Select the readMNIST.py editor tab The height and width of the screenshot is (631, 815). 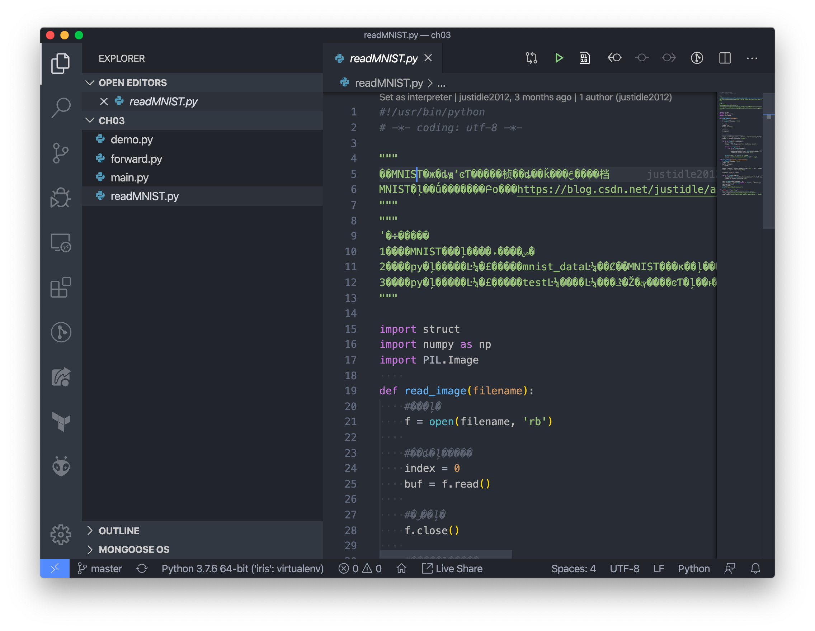coord(383,58)
